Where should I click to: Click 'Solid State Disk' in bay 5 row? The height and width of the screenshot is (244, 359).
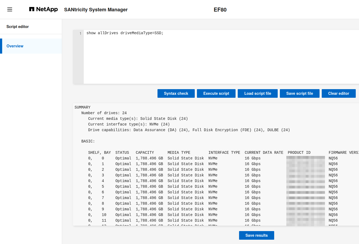coord(186,186)
